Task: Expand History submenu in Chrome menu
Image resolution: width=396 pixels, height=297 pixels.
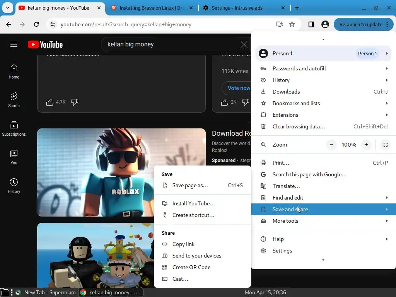Action: coord(323,80)
